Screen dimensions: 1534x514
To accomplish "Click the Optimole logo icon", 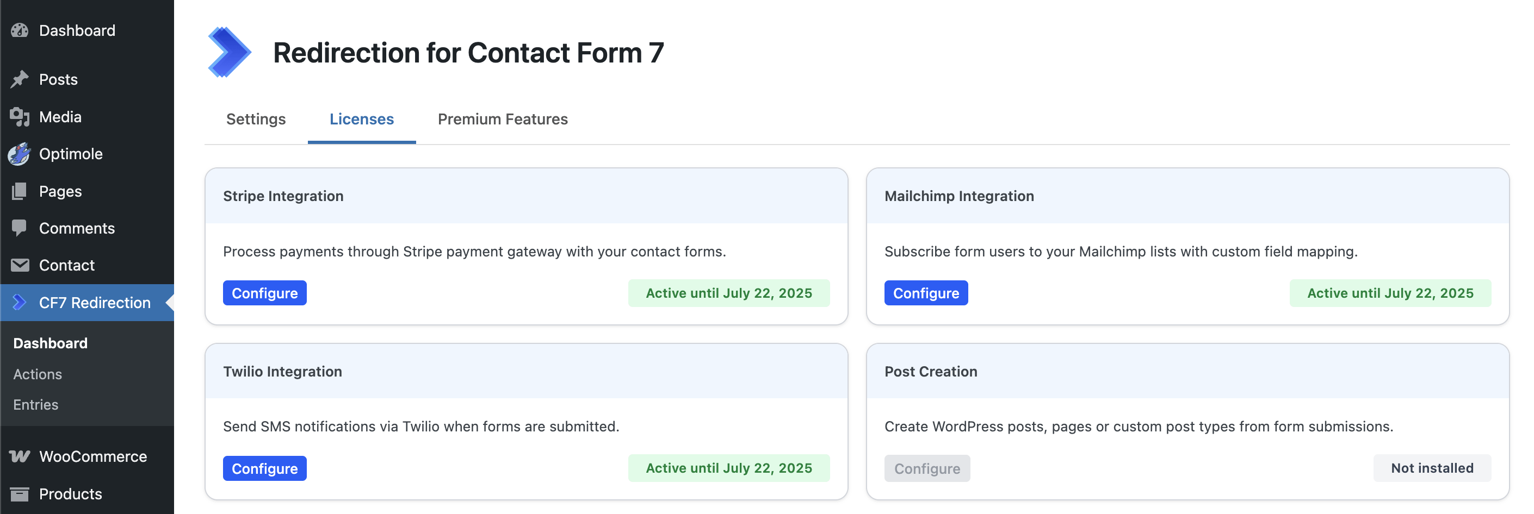I will pyautogui.click(x=20, y=154).
